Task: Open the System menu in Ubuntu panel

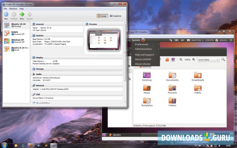Action: click(x=136, y=40)
